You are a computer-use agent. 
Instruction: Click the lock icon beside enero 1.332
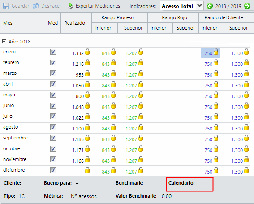pyautogui.click(x=87, y=52)
